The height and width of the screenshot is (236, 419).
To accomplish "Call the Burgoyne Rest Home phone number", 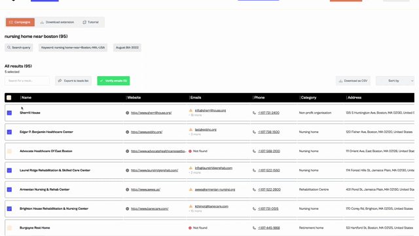I will click(269, 228).
